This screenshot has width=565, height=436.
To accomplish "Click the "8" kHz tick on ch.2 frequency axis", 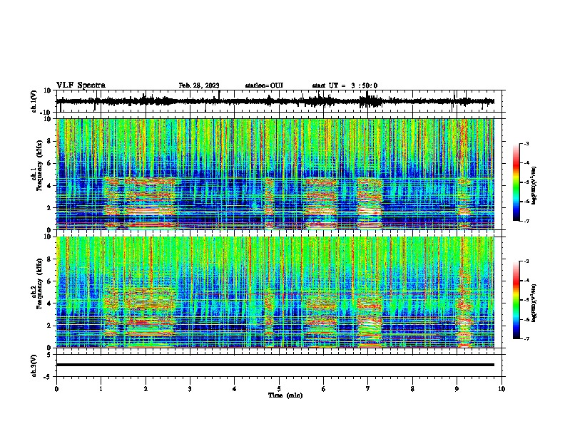I will click(x=49, y=259).
